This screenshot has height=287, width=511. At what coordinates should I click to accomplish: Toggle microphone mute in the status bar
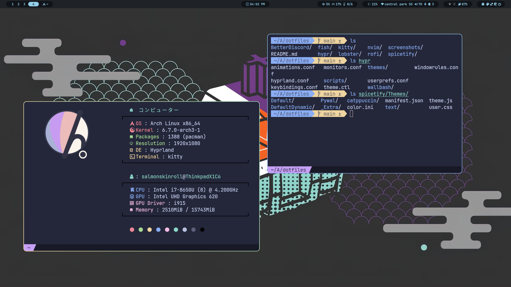click(425, 4)
